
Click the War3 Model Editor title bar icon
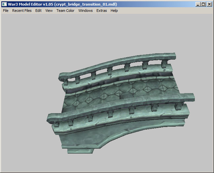click(4, 4)
